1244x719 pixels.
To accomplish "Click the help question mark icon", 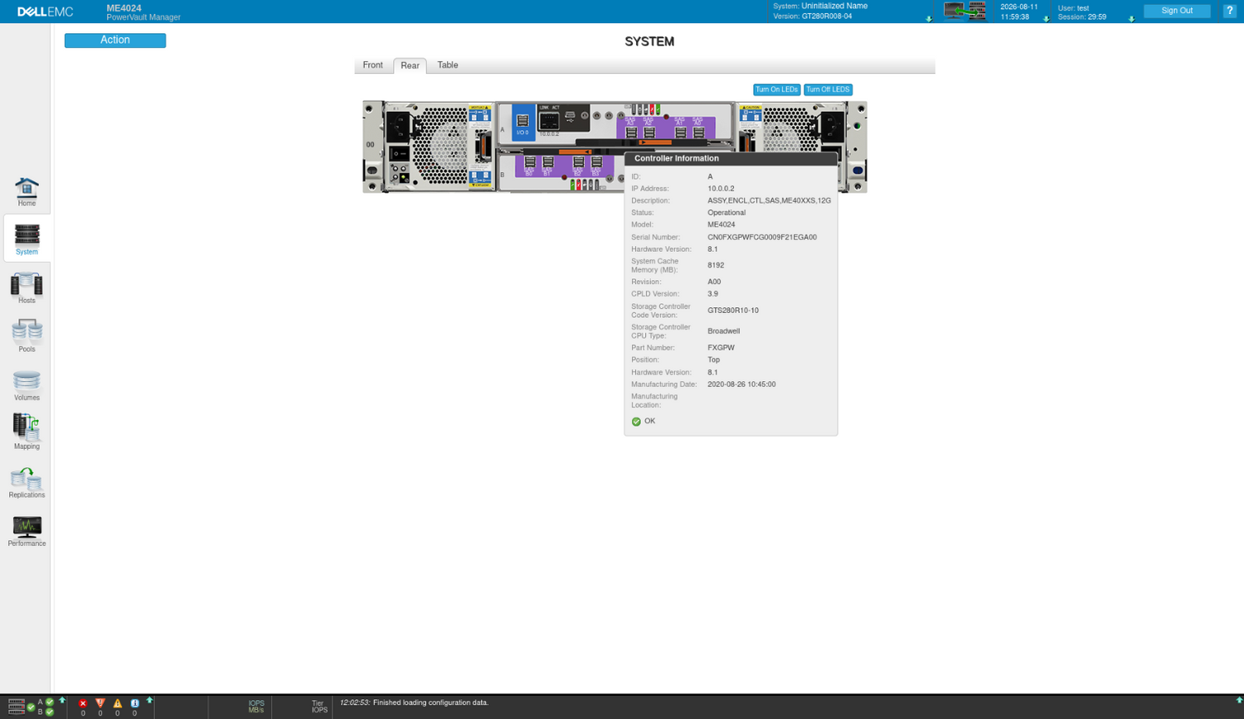I will point(1230,11).
